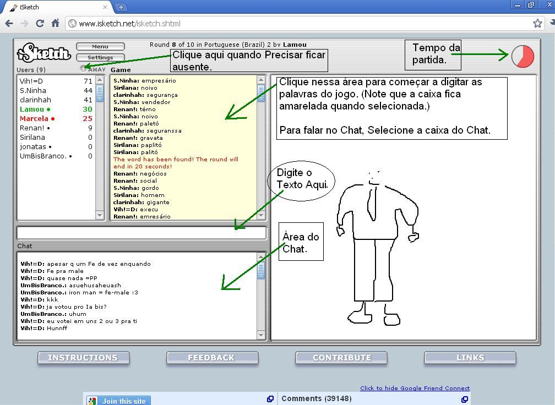Click the users list scroll down arrow

coord(100,215)
